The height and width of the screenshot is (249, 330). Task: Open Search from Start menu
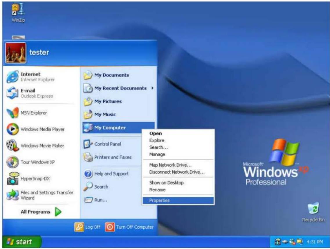click(96, 187)
